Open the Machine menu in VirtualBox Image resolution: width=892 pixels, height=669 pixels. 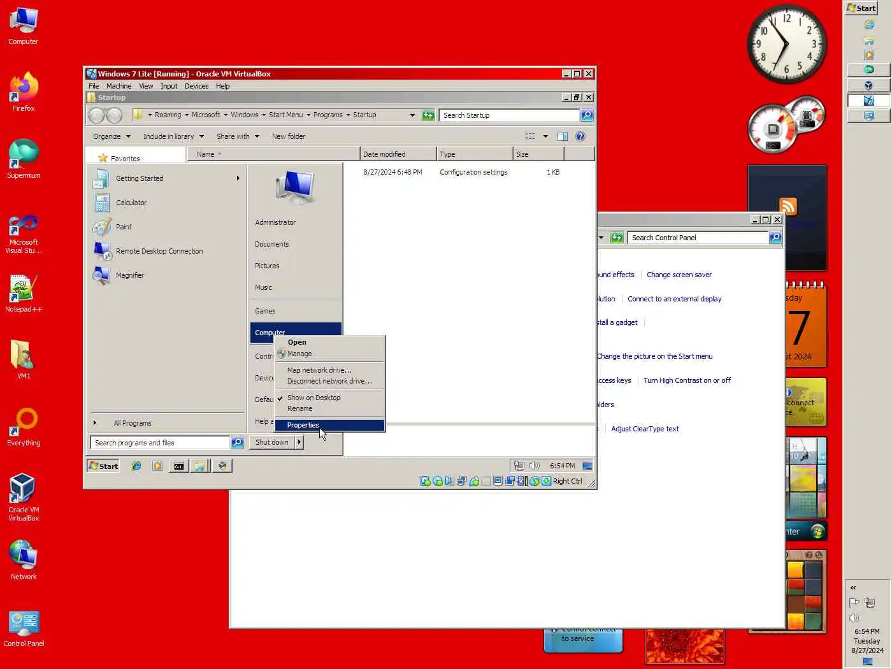coord(119,86)
